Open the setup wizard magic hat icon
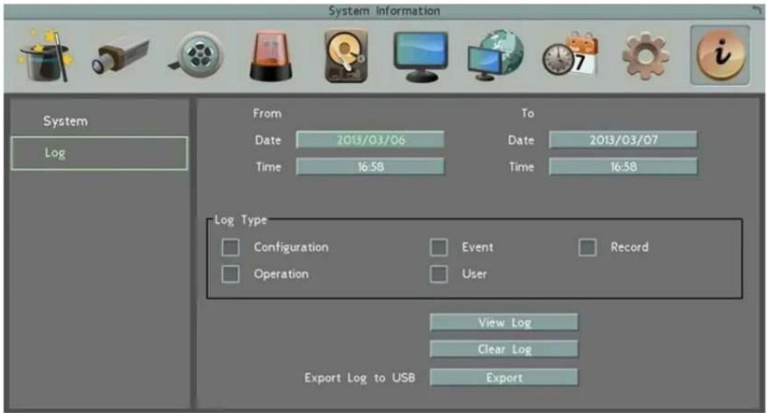This screenshot has width=767, height=413. click(x=45, y=55)
